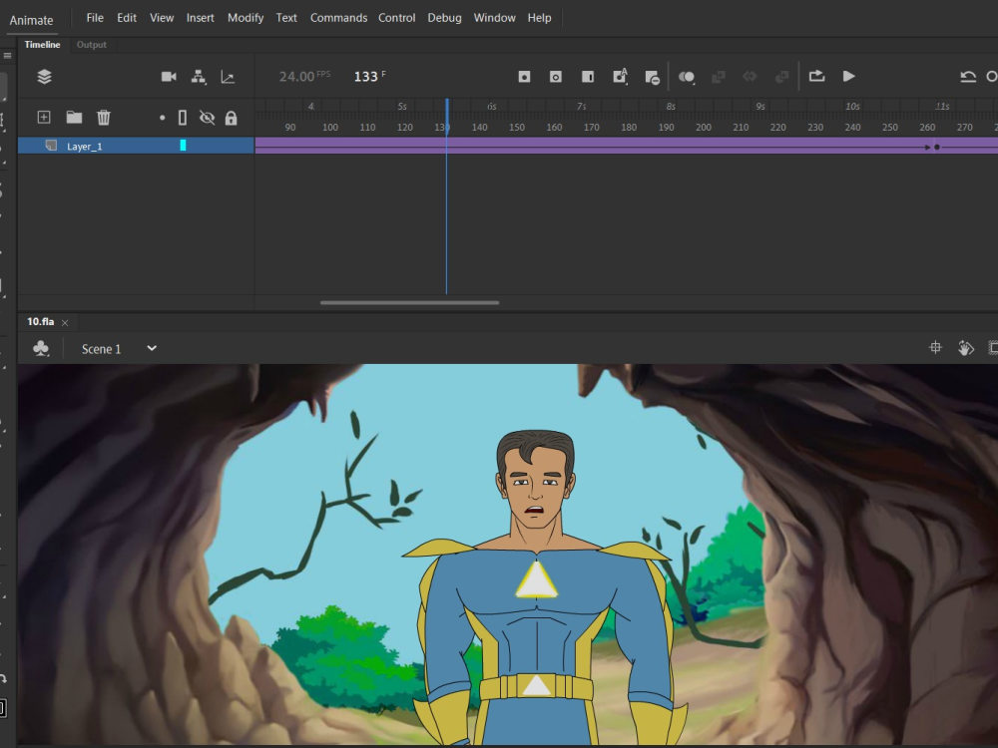Image resolution: width=998 pixels, height=748 pixels.
Task: Show the layer parenting view
Action: [x=199, y=77]
